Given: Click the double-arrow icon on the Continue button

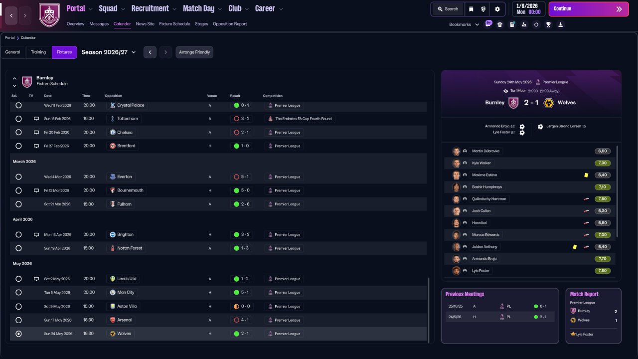Looking at the screenshot, I should click(619, 9).
